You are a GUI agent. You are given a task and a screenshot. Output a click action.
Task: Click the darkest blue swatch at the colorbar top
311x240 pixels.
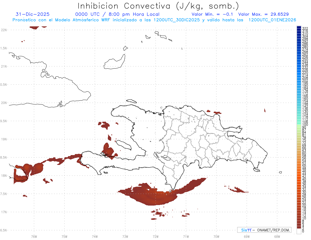pyautogui.click(x=299, y=28)
